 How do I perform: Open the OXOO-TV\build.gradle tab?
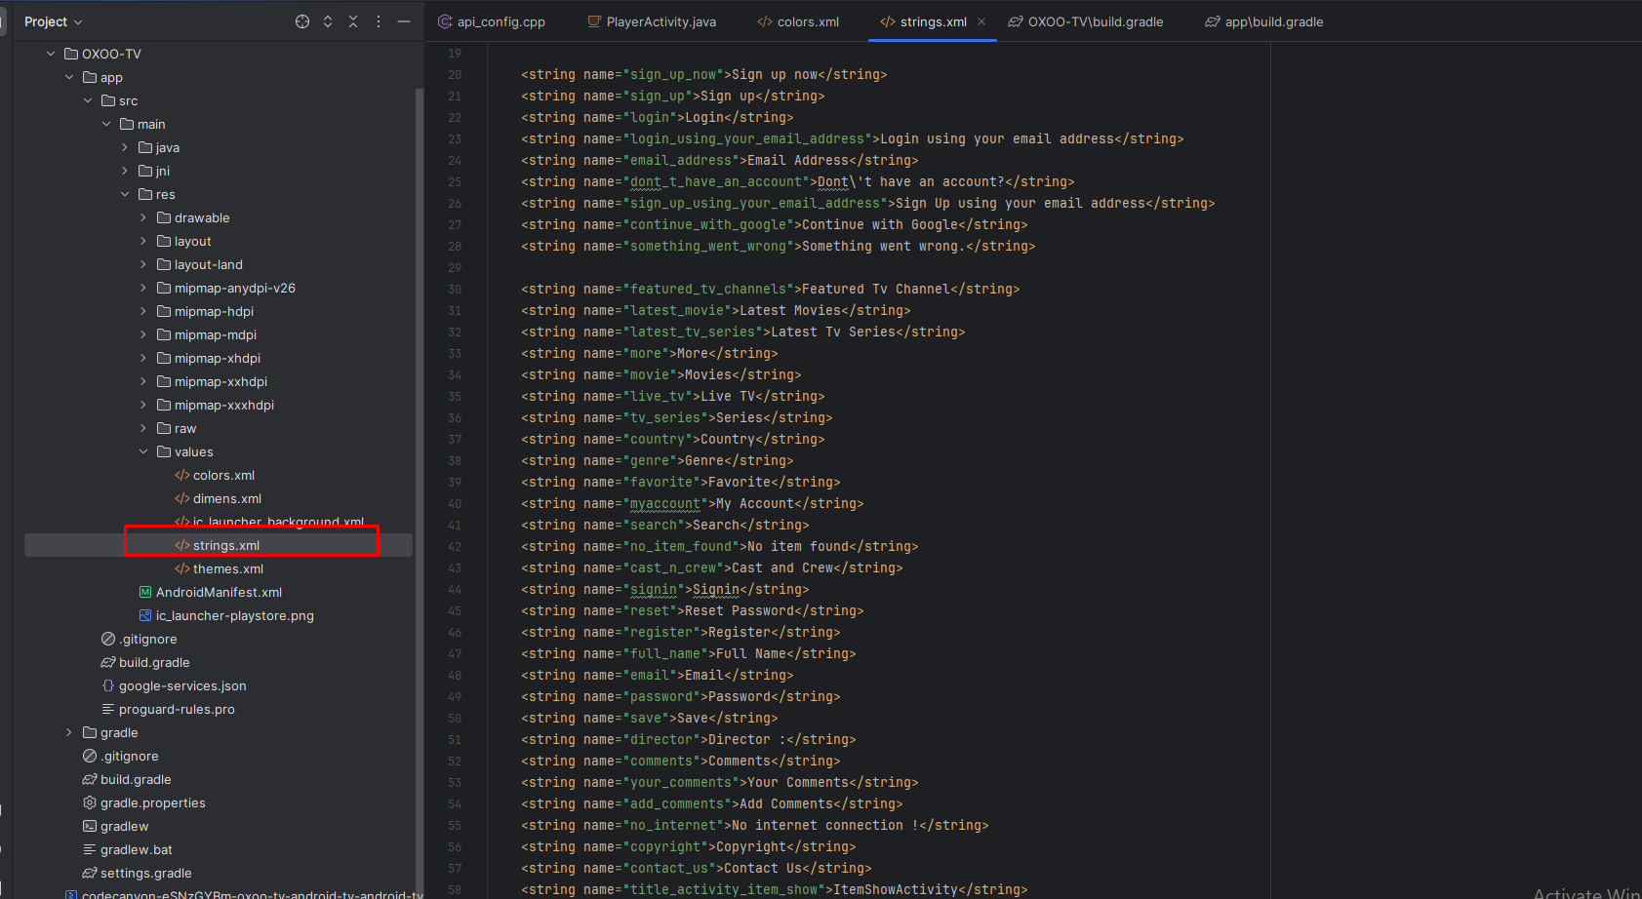click(x=1086, y=21)
